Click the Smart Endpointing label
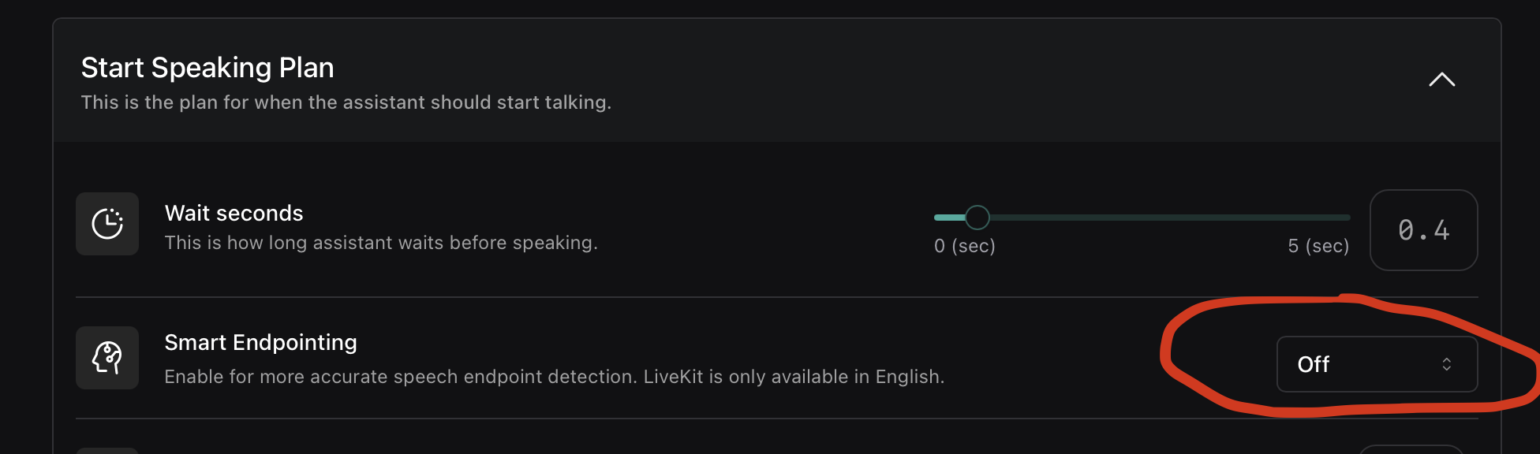1540x454 pixels. coord(260,342)
